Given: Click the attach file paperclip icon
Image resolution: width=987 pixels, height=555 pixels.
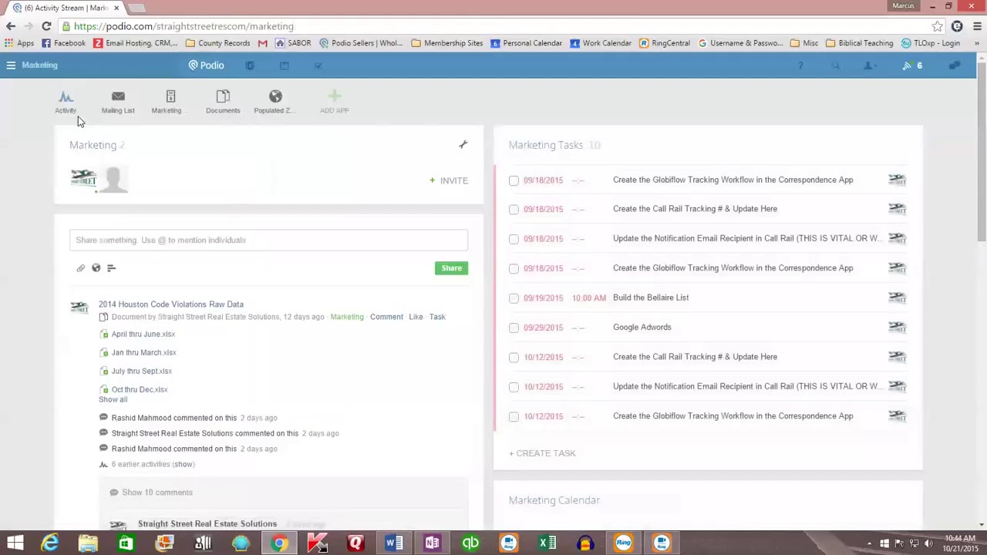Looking at the screenshot, I should [x=81, y=268].
